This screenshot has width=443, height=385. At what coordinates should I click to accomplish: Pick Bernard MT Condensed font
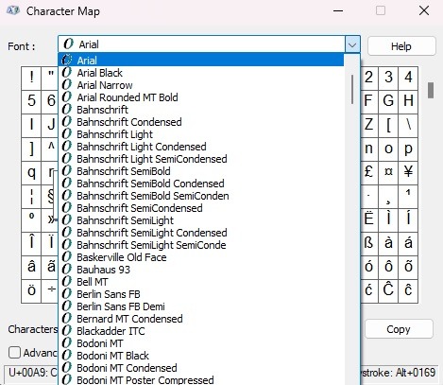(x=201, y=319)
